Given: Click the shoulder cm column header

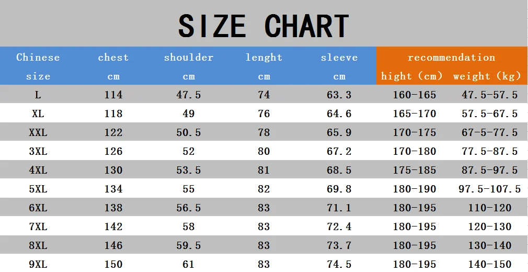Looking at the screenshot, I should click(189, 66).
